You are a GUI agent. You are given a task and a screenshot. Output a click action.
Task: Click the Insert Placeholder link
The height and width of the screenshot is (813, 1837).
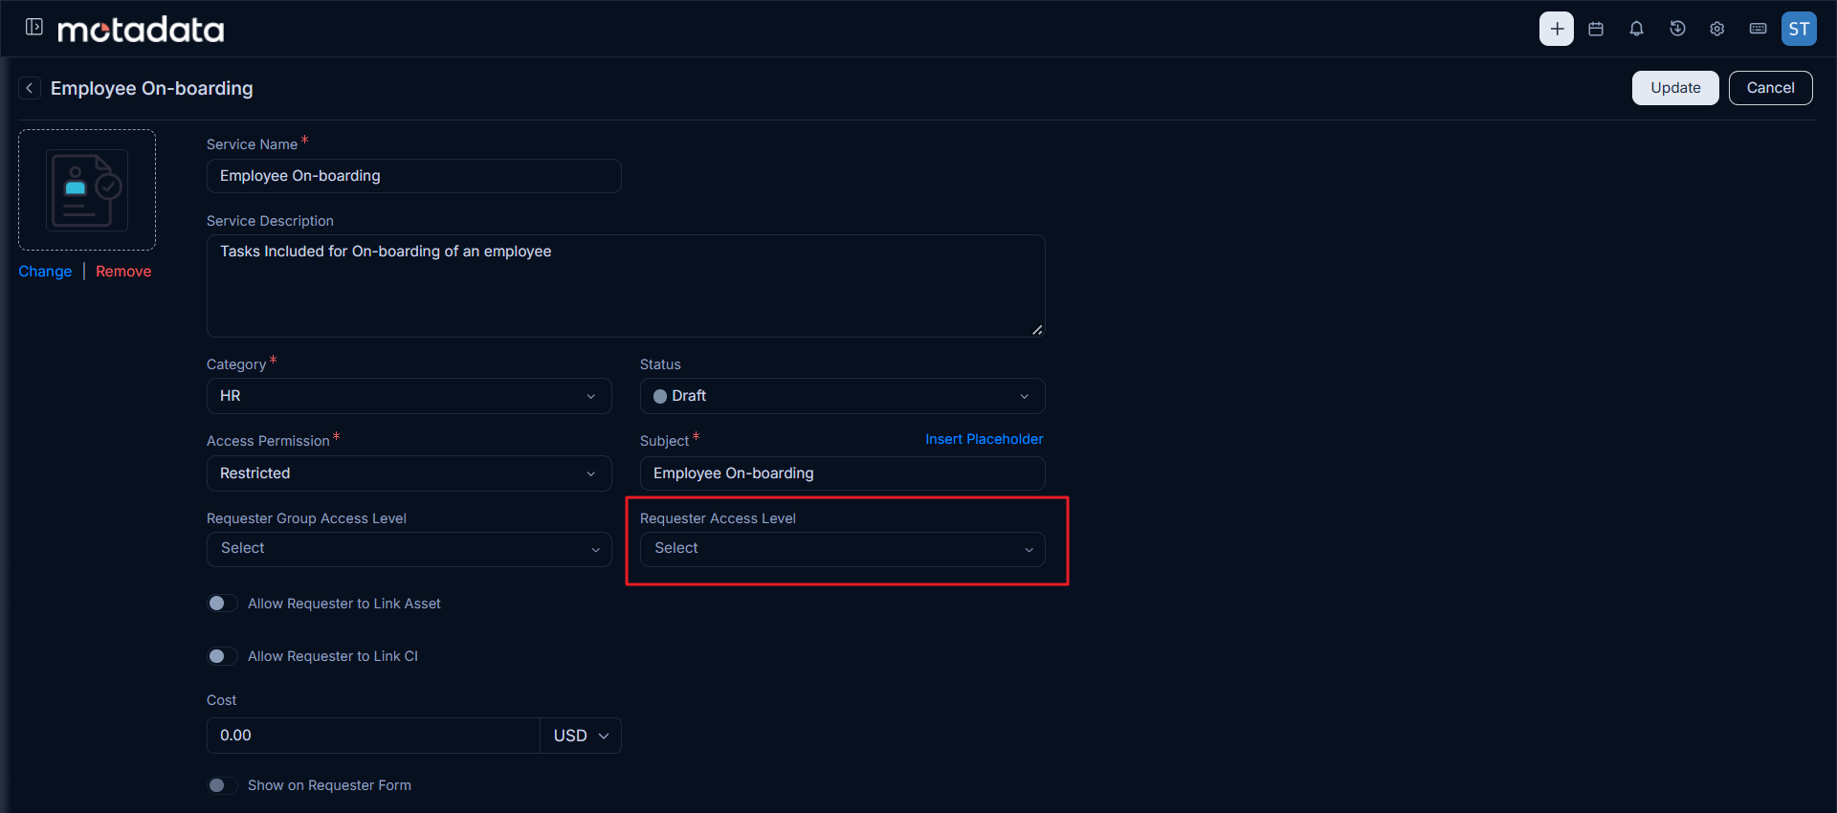click(984, 439)
